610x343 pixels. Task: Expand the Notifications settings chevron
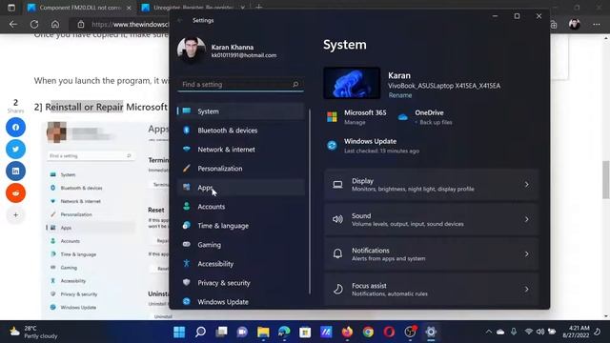click(526, 254)
